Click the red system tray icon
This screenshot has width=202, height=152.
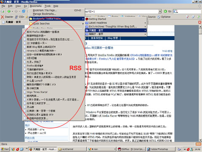coord(188,149)
